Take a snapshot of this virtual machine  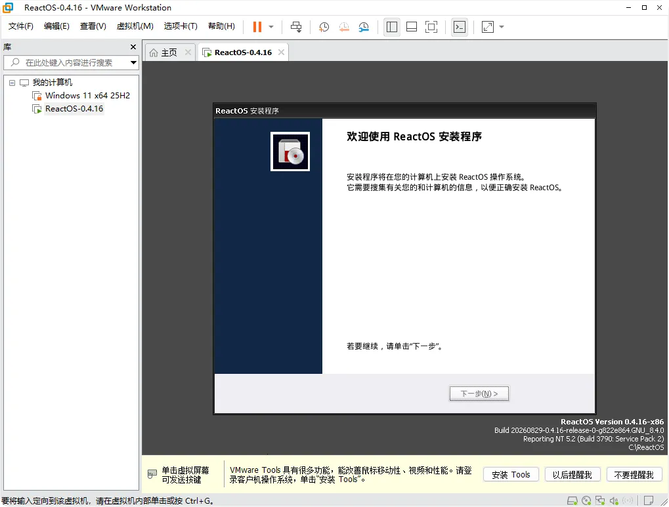324,27
